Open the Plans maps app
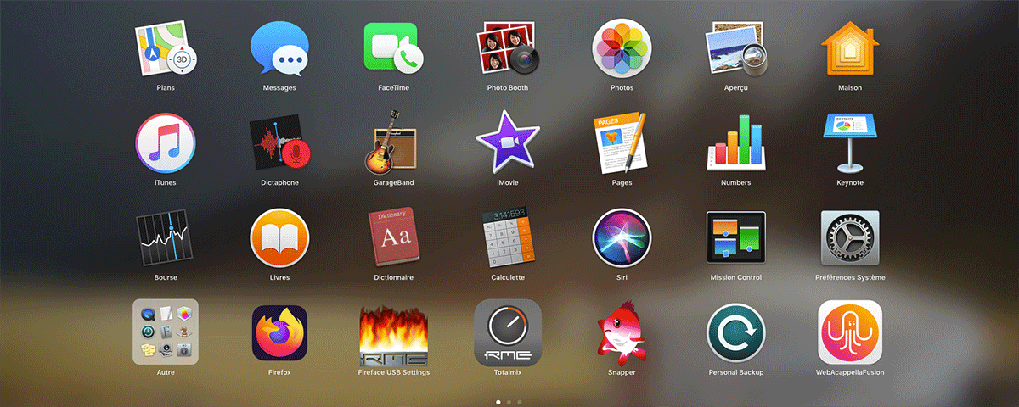This screenshot has width=1019, height=407. 166,48
